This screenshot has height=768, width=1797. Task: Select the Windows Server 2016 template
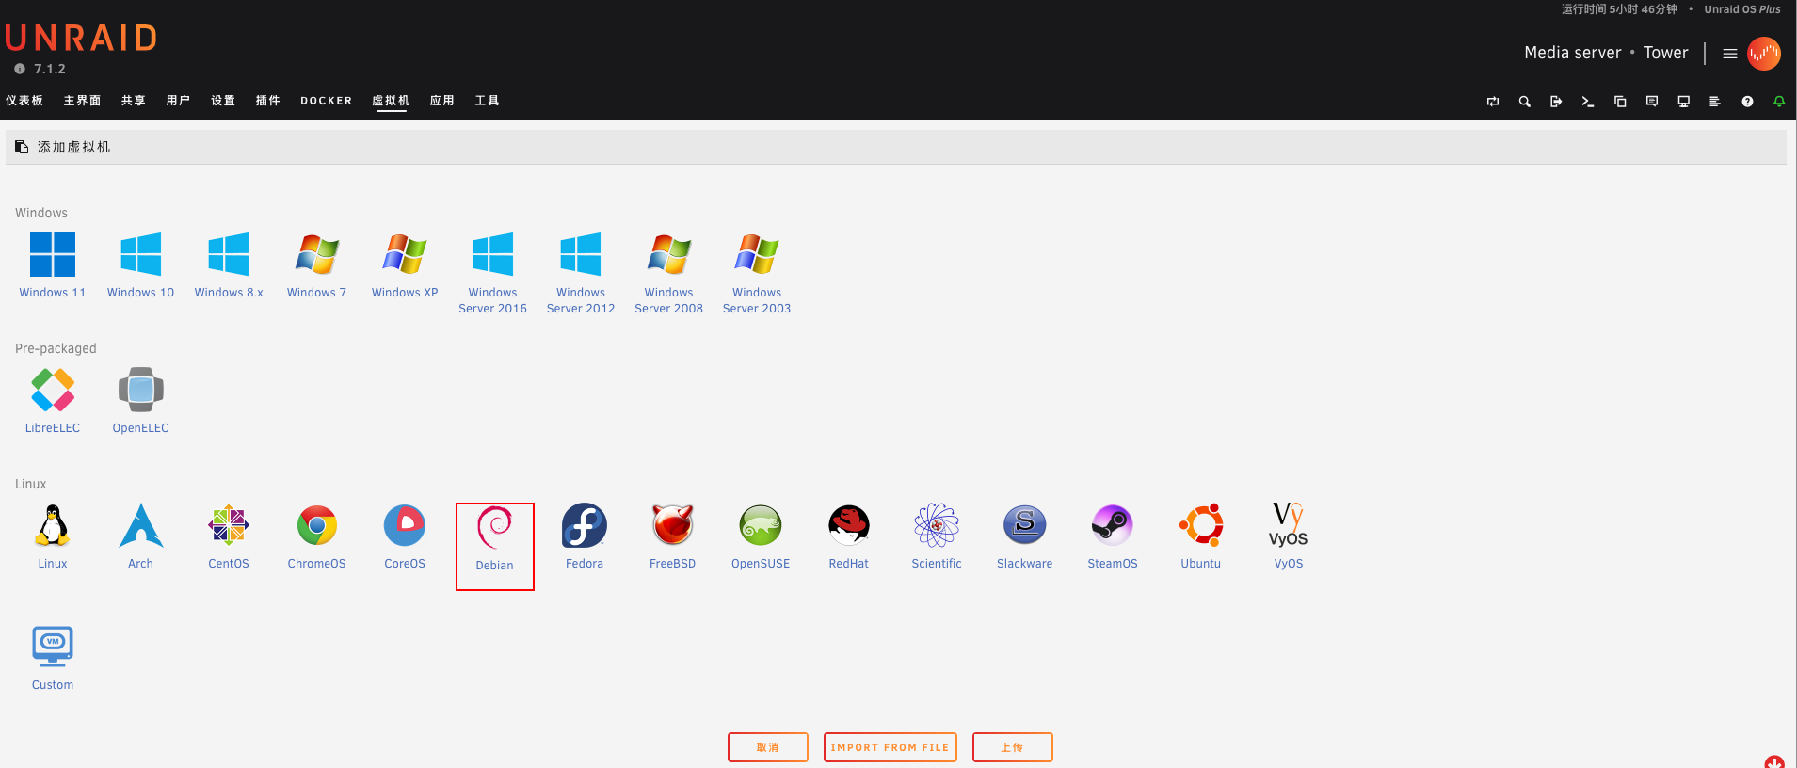tap(493, 273)
